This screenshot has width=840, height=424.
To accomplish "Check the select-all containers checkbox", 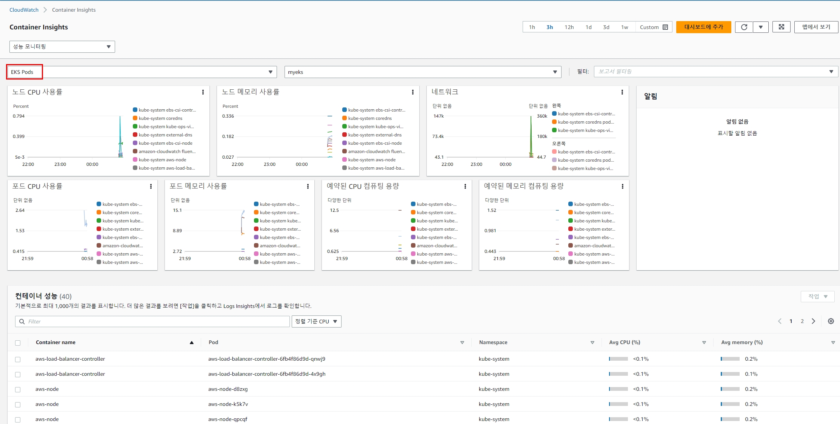I will tap(18, 343).
